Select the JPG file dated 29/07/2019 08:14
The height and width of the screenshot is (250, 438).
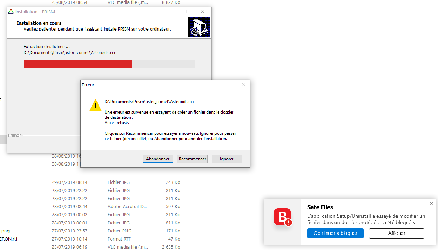[x=119, y=182]
